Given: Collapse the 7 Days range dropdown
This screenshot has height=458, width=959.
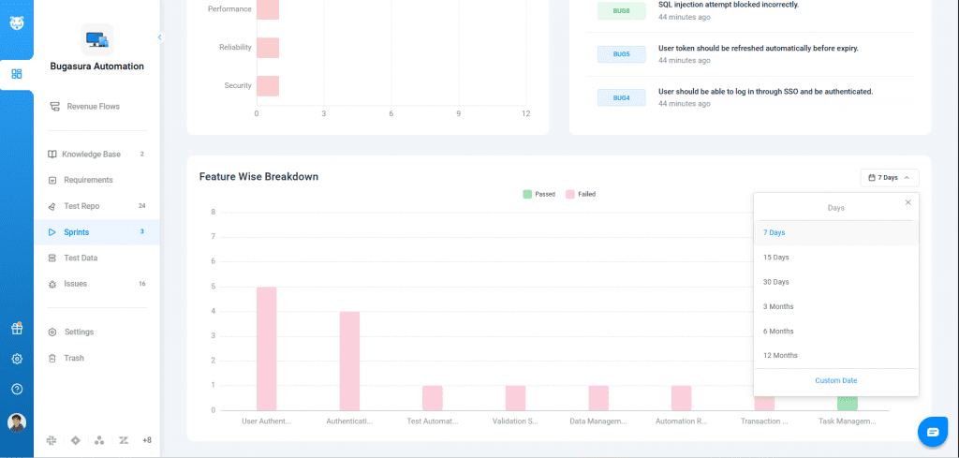Looking at the screenshot, I should tap(889, 177).
